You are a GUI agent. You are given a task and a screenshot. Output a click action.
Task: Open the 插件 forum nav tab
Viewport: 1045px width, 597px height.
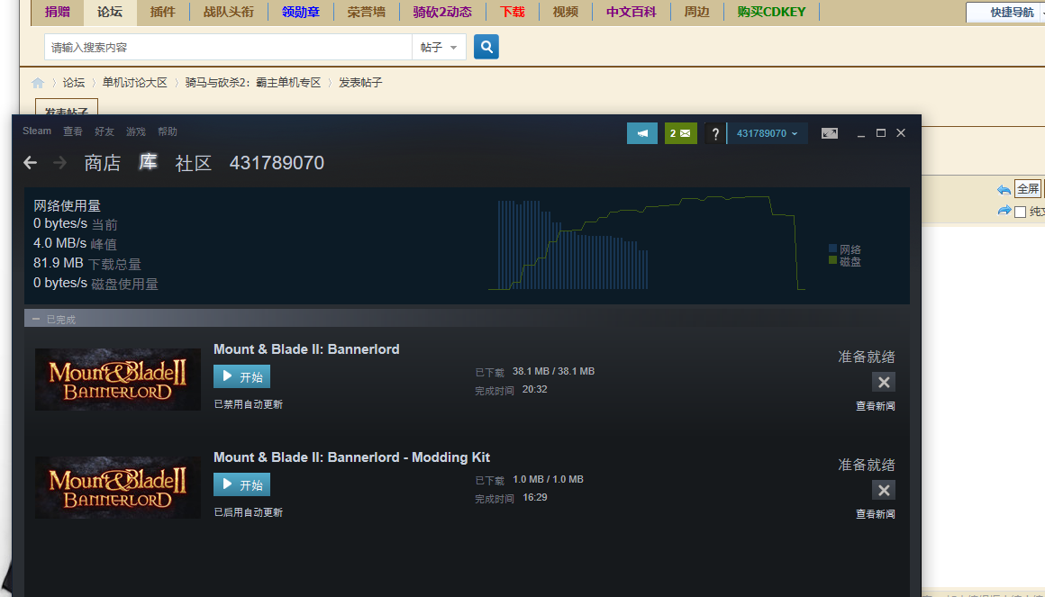163,12
